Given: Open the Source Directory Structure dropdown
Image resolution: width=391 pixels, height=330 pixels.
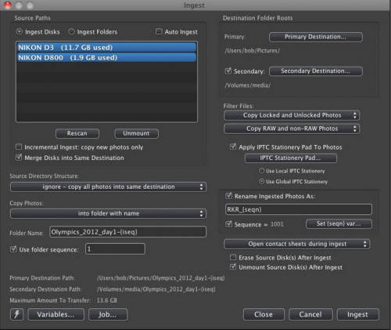Looking at the screenshot, I should [108, 187].
